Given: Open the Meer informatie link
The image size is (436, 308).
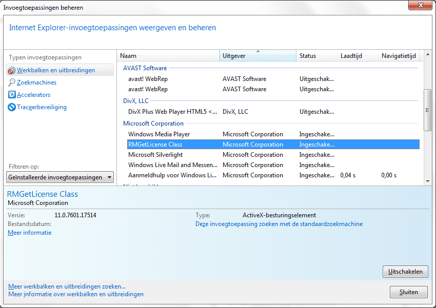Looking at the screenshot, I should 29,233.
